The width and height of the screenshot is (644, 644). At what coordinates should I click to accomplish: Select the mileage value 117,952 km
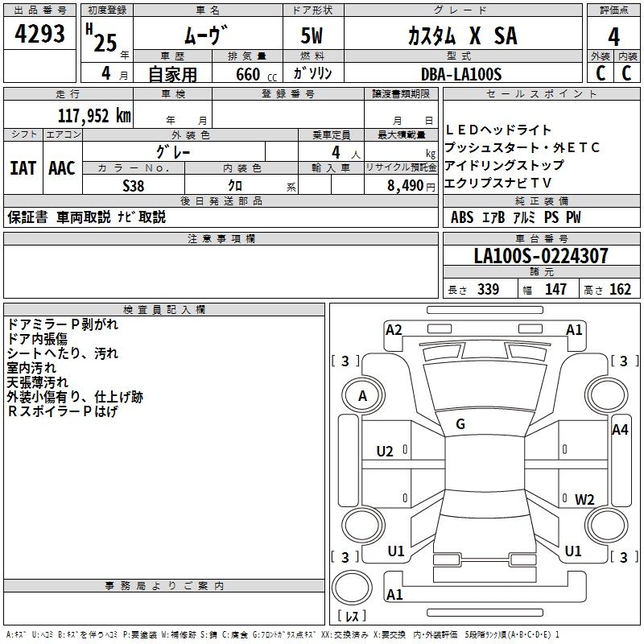[x=94, y=115]
